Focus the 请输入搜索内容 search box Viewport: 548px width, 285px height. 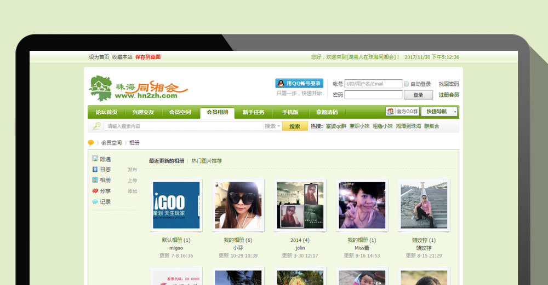click(183, 126)
